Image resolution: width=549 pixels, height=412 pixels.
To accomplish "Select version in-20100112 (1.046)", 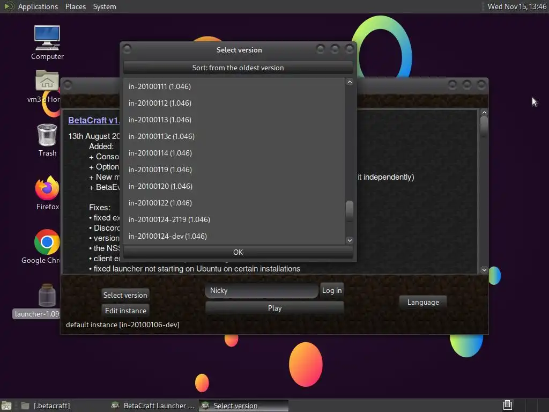I will (234, 103).
